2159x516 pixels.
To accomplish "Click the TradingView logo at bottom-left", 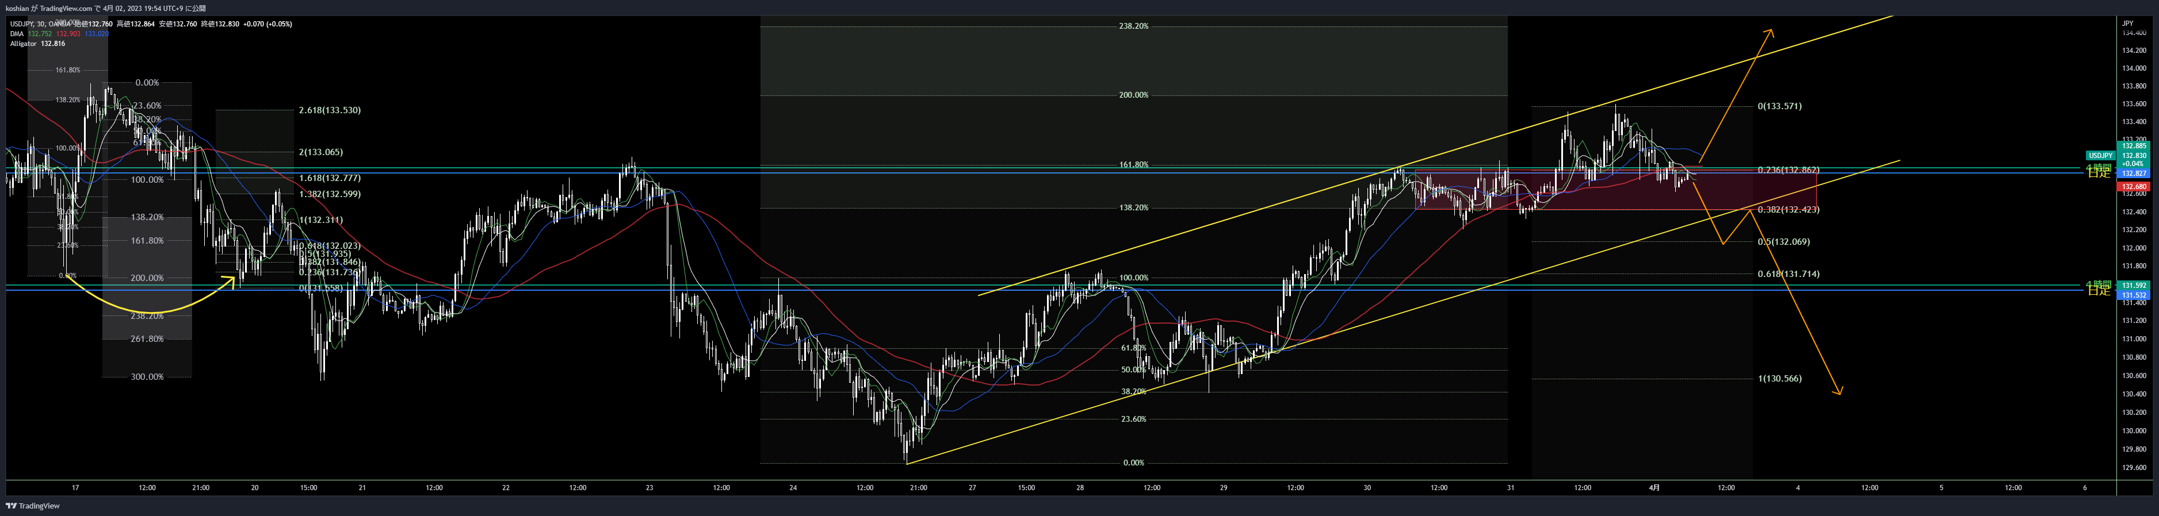I will click(x=33, y=506).
